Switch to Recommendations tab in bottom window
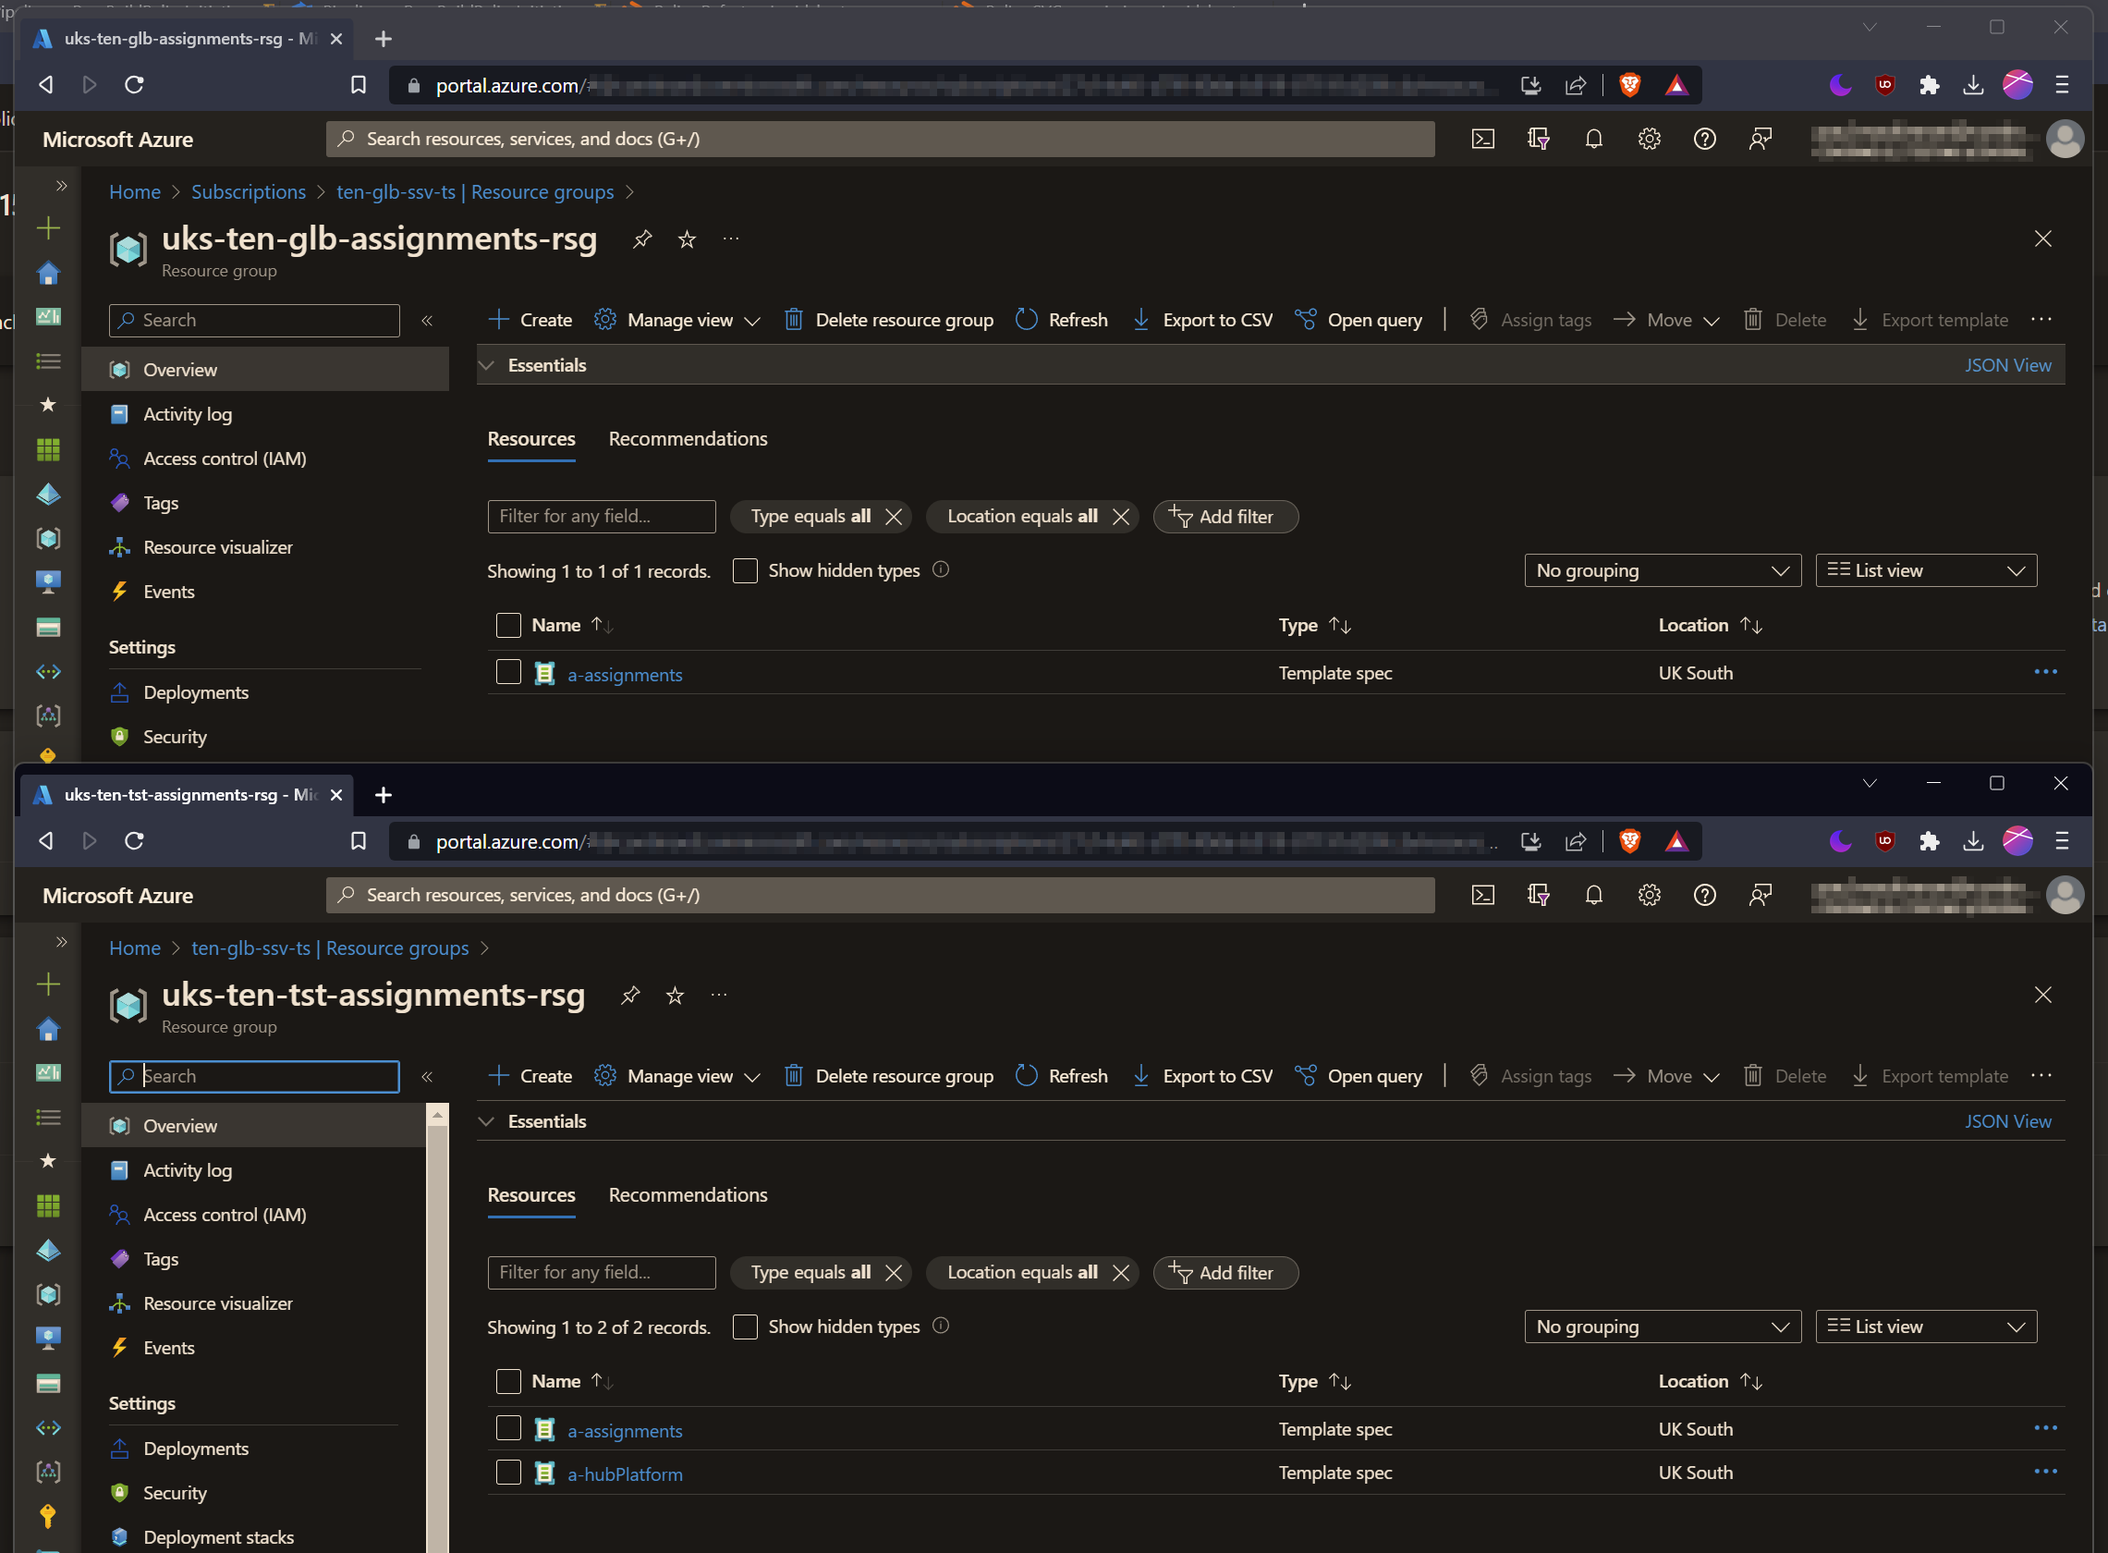 pos(688,1195)
